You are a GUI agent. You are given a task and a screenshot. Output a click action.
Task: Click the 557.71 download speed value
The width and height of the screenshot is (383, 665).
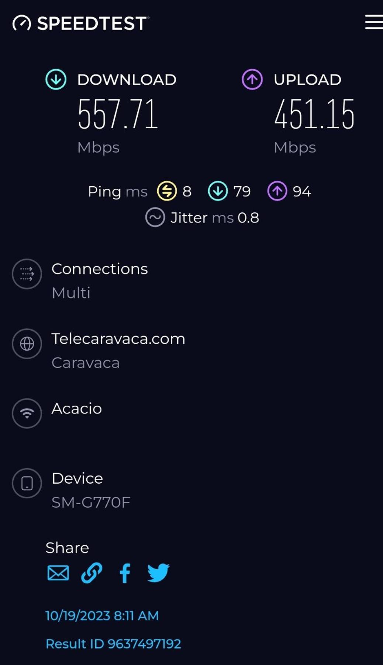tap(118, 114)
